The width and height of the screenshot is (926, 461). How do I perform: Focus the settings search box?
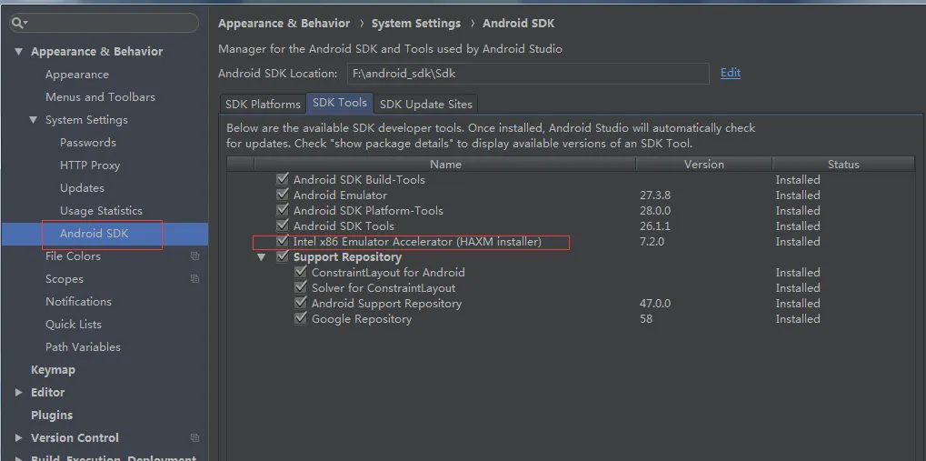104,23
